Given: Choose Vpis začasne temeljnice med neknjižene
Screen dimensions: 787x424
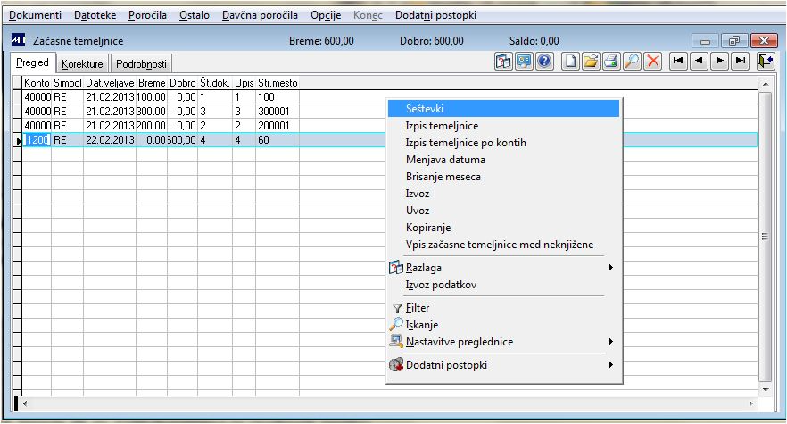Looking at the screenshot, I should click(503, 245).
